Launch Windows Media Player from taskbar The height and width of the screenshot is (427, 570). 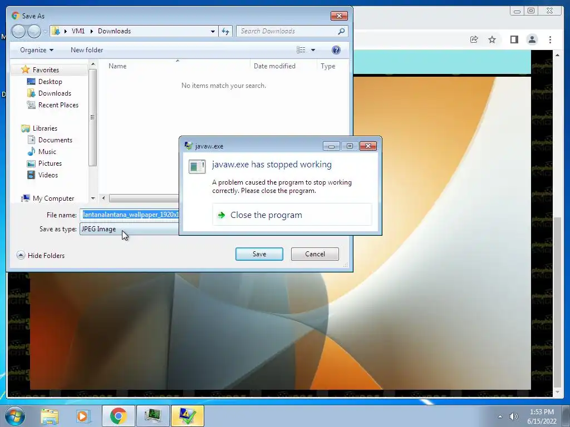(x=83, y=416)
